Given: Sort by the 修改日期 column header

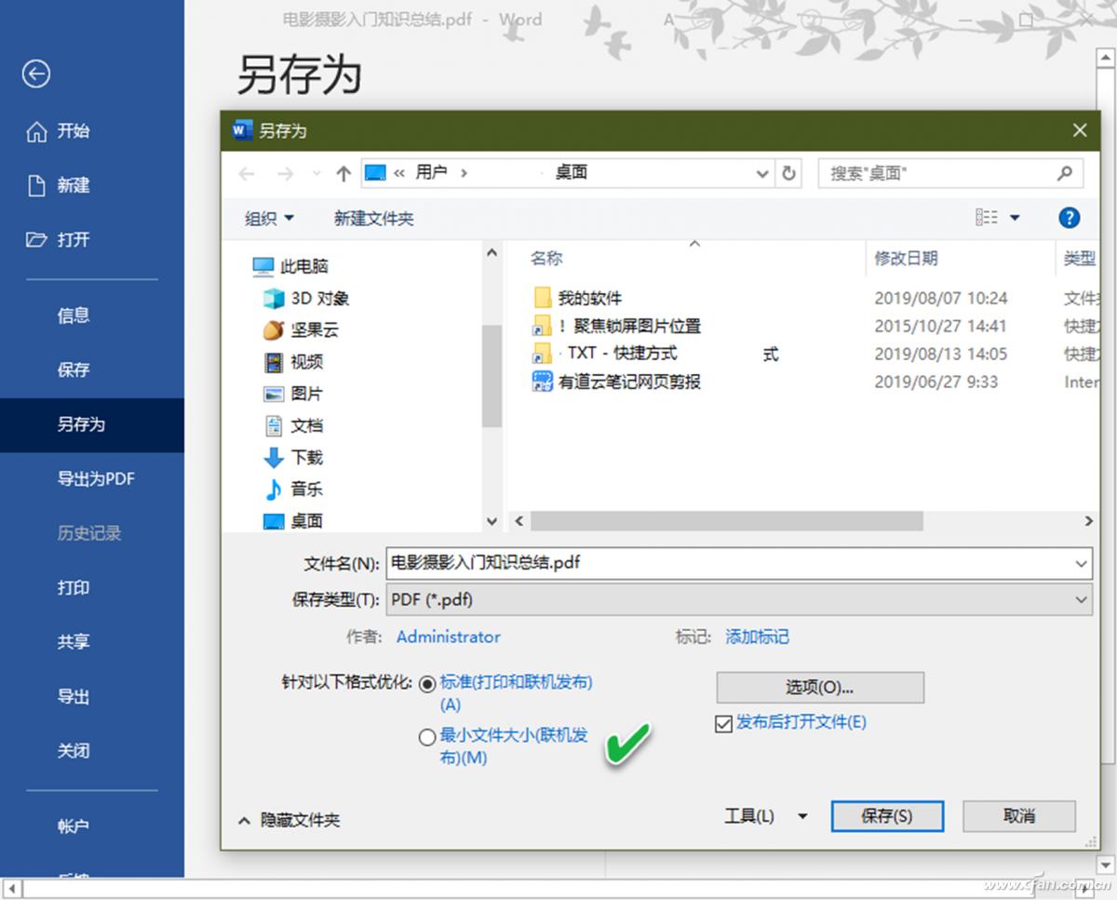Looking at the screenshot, I should coord(906,259).
